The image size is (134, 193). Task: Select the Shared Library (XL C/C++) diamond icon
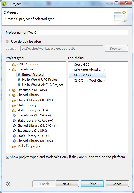[x=14, y=126]
